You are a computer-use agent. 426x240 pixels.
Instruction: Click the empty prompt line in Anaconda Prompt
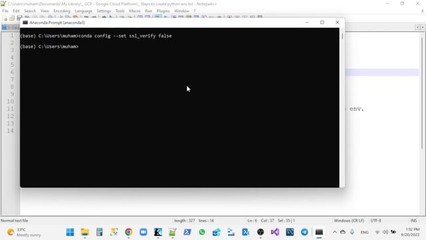tap(49, 47)
